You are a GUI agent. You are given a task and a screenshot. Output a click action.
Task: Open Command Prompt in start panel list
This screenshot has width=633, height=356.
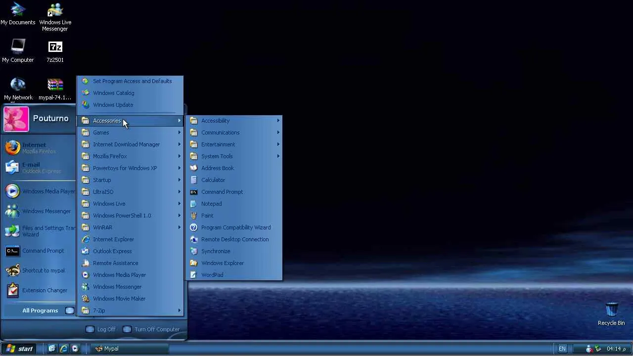39,251
